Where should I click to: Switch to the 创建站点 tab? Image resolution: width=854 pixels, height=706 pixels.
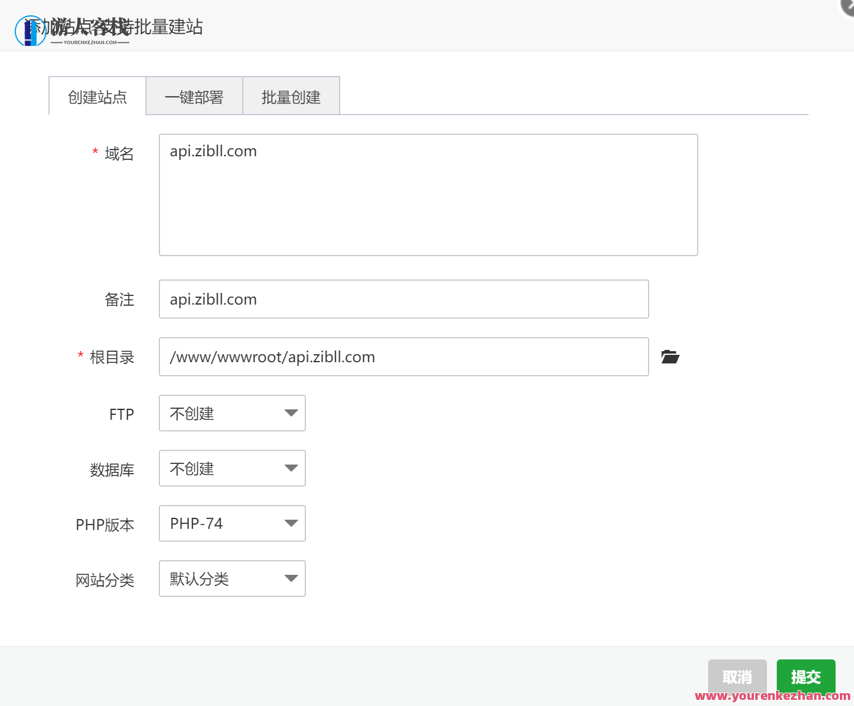click(96, 96)
